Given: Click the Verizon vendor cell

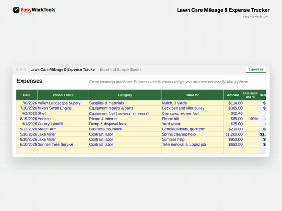Looking at the screenshot, I should [x=63, y=119].
